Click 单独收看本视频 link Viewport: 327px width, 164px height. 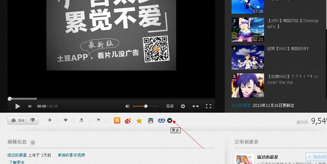(x=71, y=155)
